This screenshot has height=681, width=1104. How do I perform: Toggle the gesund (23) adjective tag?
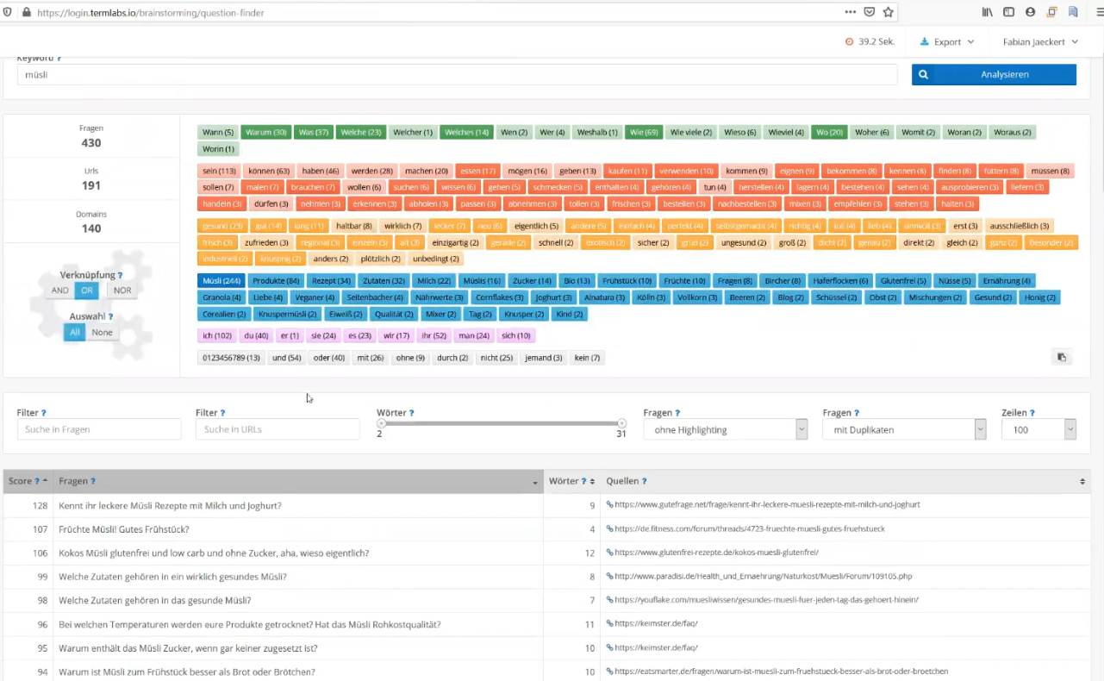pos(222,226)
